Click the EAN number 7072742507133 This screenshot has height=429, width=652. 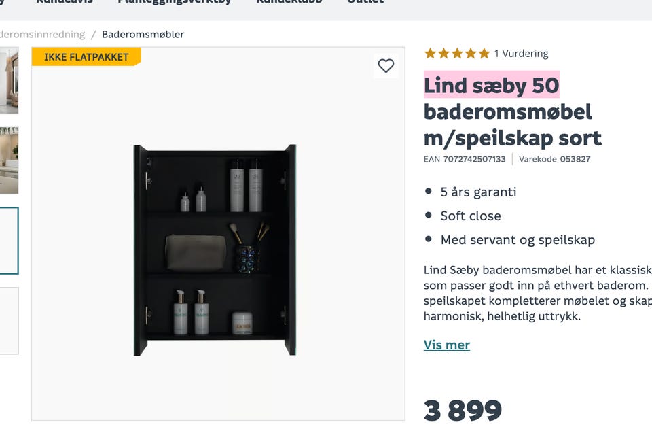[474, 159]
